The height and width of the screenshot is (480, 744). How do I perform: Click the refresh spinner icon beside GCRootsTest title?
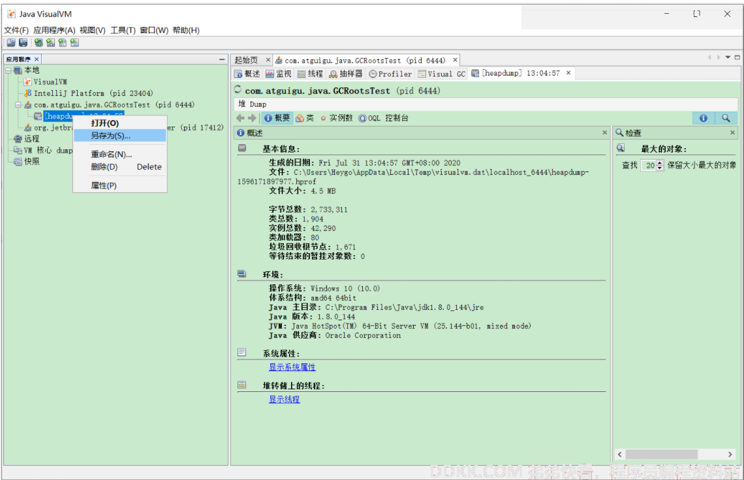click(238, 89)
